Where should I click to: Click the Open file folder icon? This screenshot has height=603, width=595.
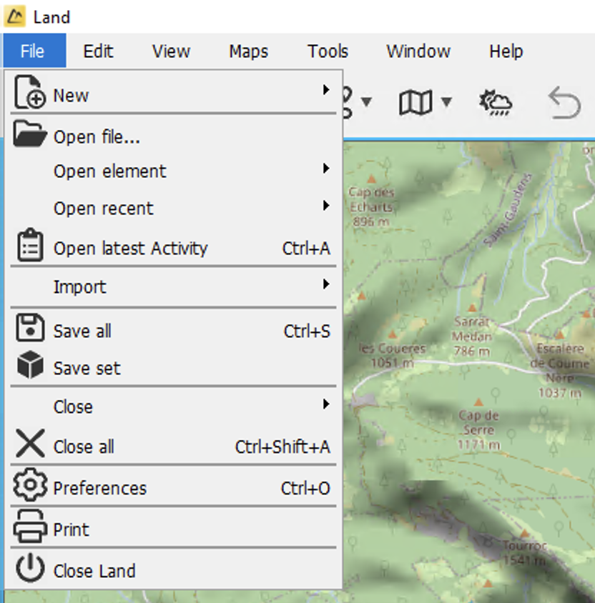[x=30, y=134]
